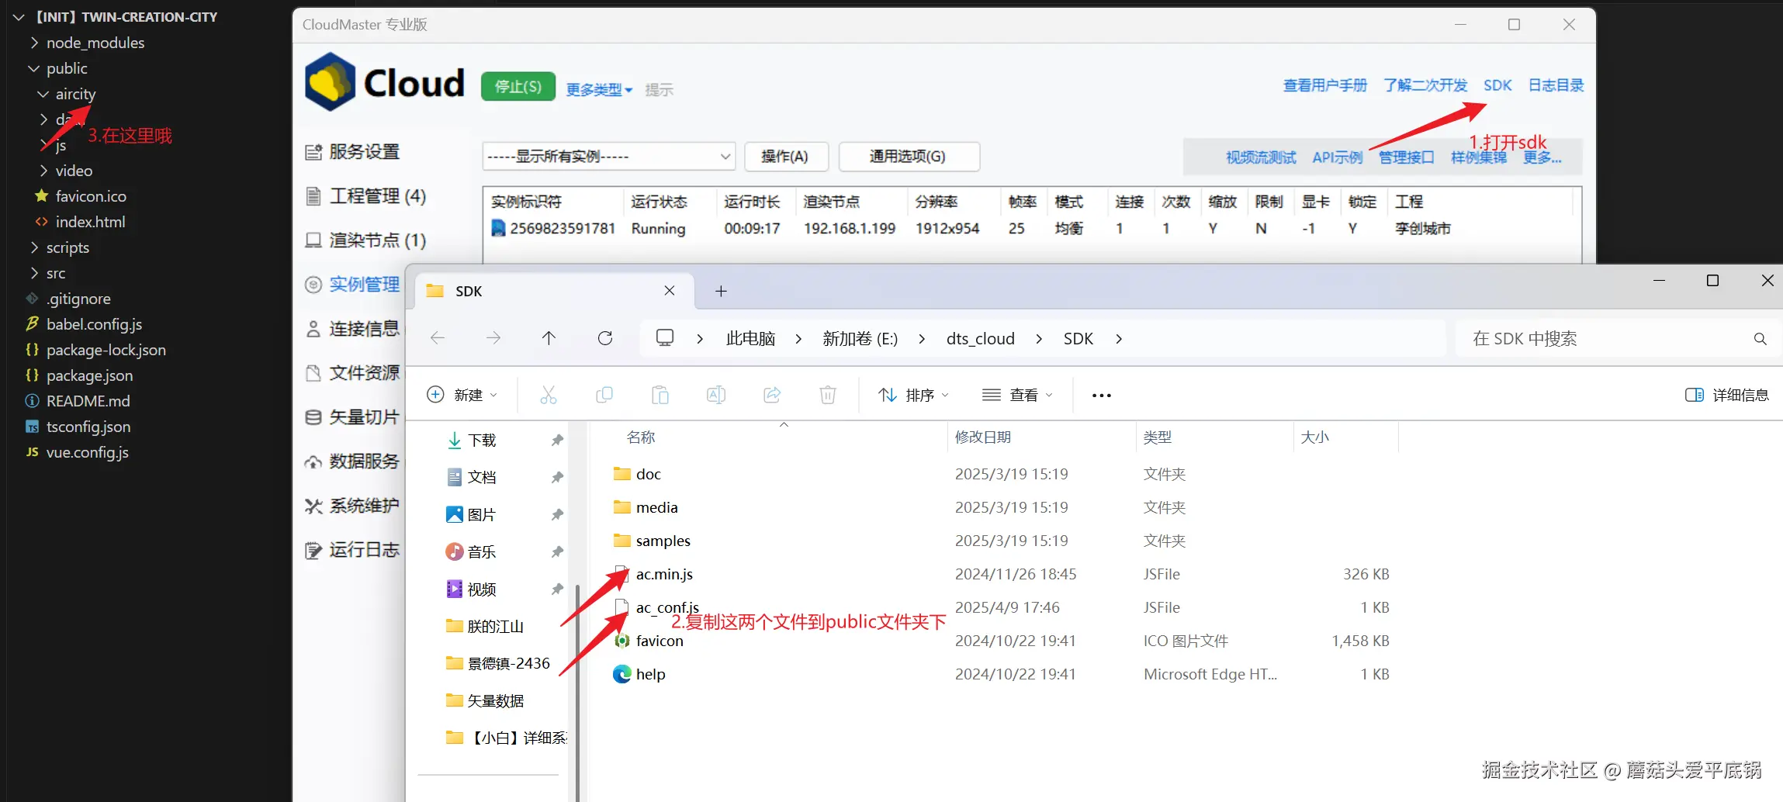Go up one folder level in Explorer
The height and width of the screenshot is (802, 1783).
click(549, 338)
